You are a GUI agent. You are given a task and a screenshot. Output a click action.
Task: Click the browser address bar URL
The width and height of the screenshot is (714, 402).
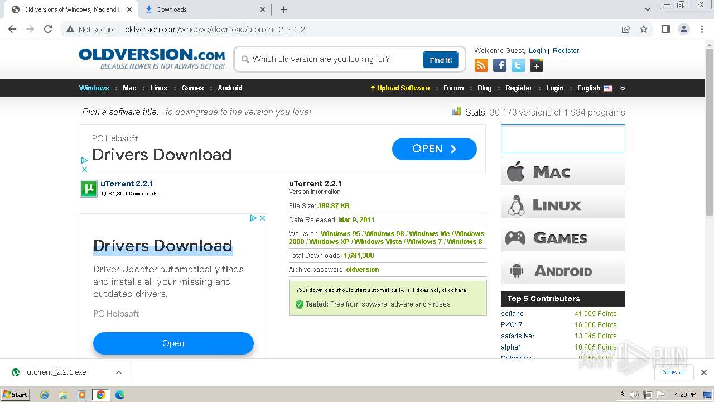click(x=215, y=30)
